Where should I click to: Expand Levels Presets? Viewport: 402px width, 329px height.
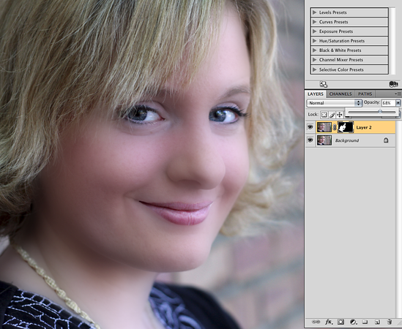coord(314,12)
